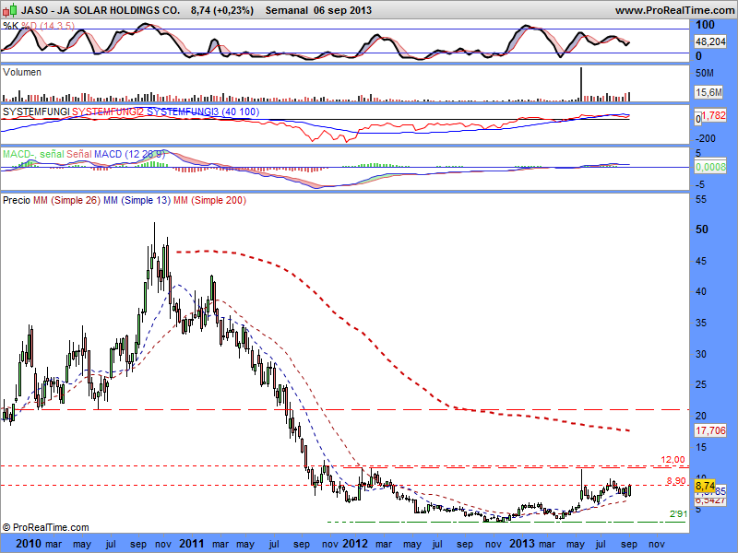738x553 pixels.
Task: Click the yellow 8,74 current price tag
Action: tap(705, 486)
